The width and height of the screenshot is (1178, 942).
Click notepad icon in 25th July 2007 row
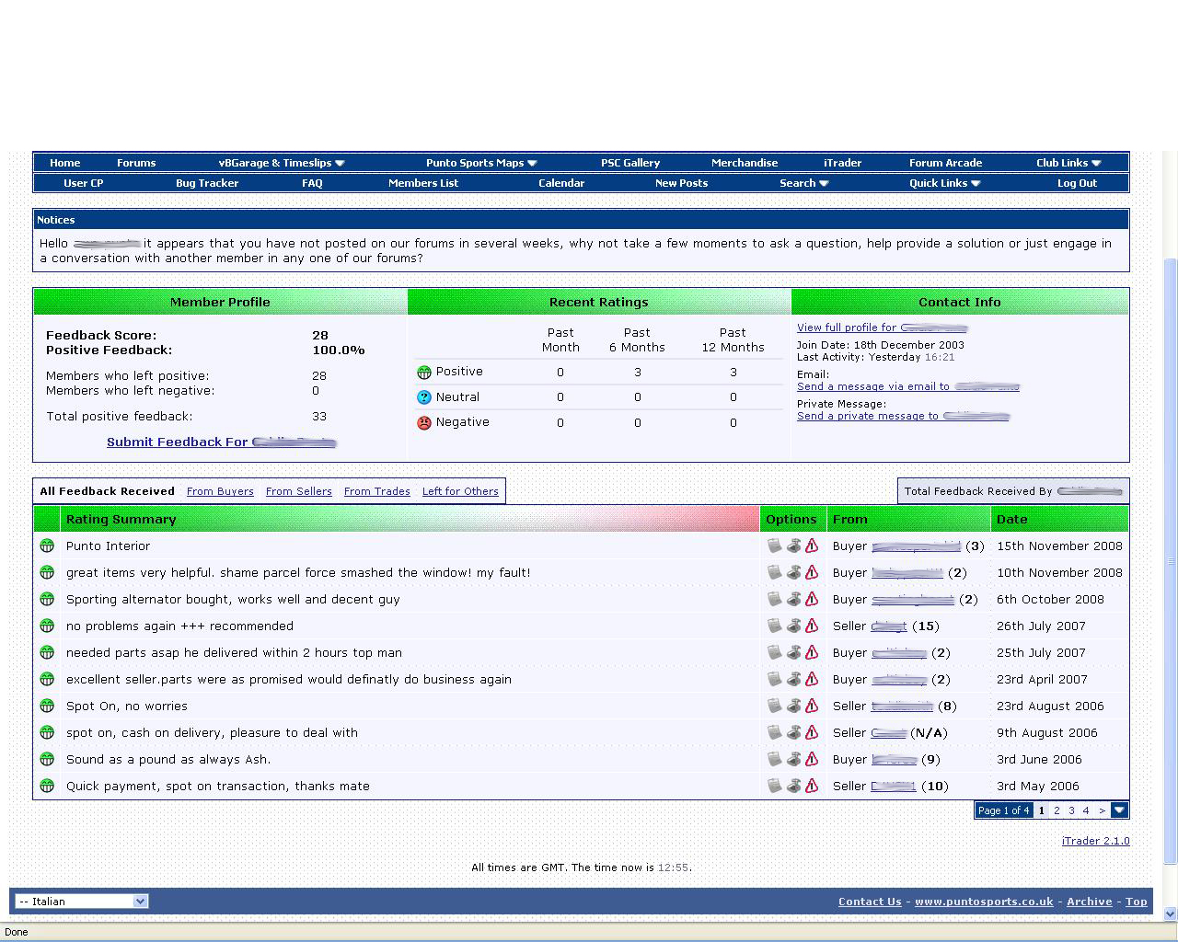pyautogui.click(x=775, y=652)
